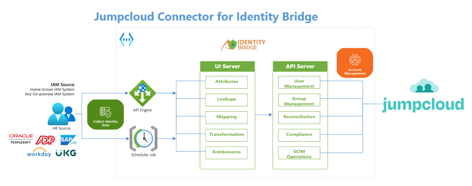Screen dimensions: 472x186
Task: Click the diagram title Jumpcloud Connector
Action: [206, 17]
